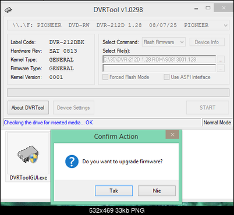Maximize the DVRTool window
Image resolution: width=234 pixels, height=215 pixels.
(208, 8)
